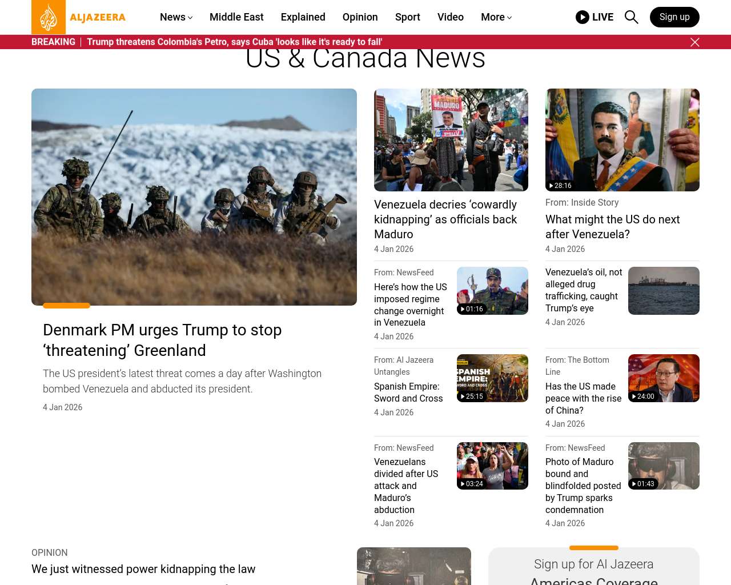
Task: Open Photo of Maduro bound and blindfolded
Action: 583,486
